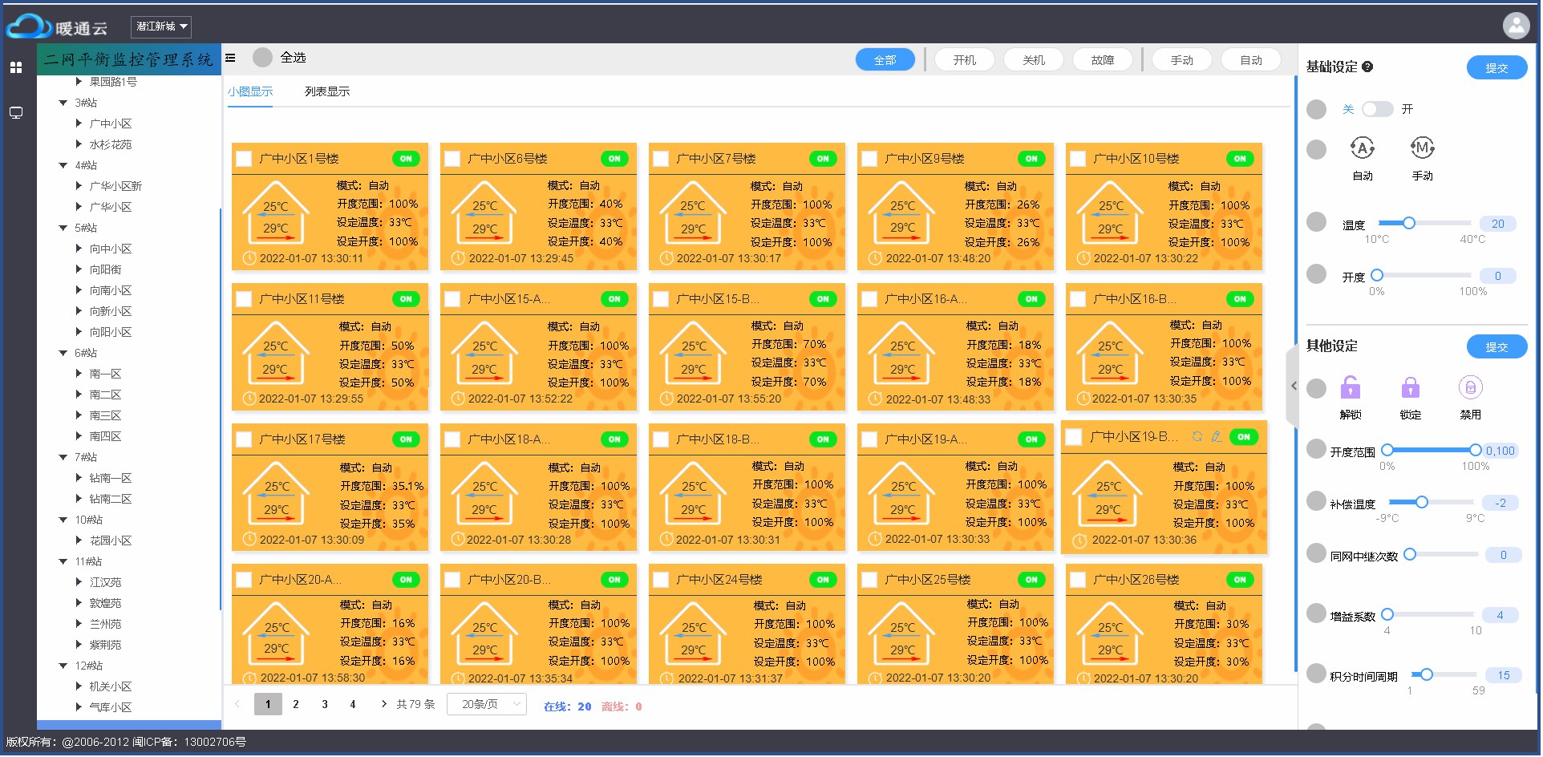
Task: Submit the 其他设定 settings
Action: [x=1496, y=347]
